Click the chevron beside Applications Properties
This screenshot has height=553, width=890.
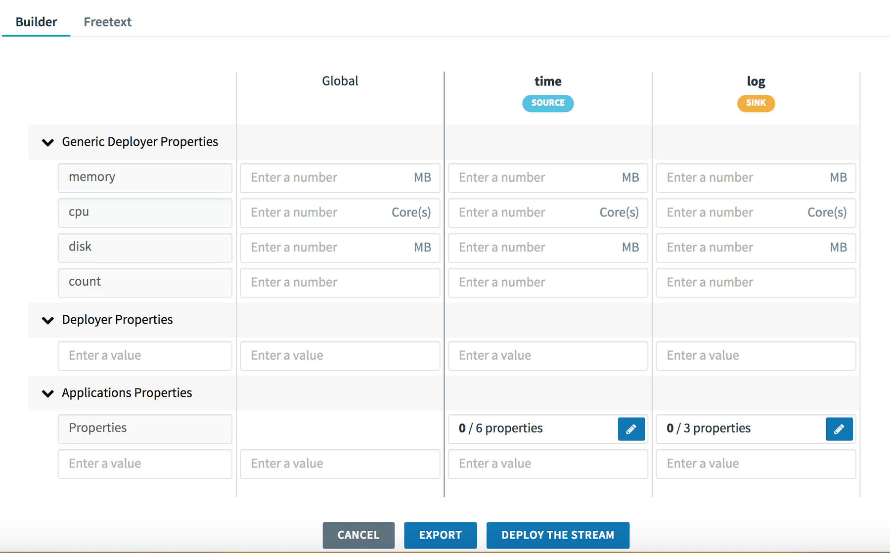click(47, 393)
